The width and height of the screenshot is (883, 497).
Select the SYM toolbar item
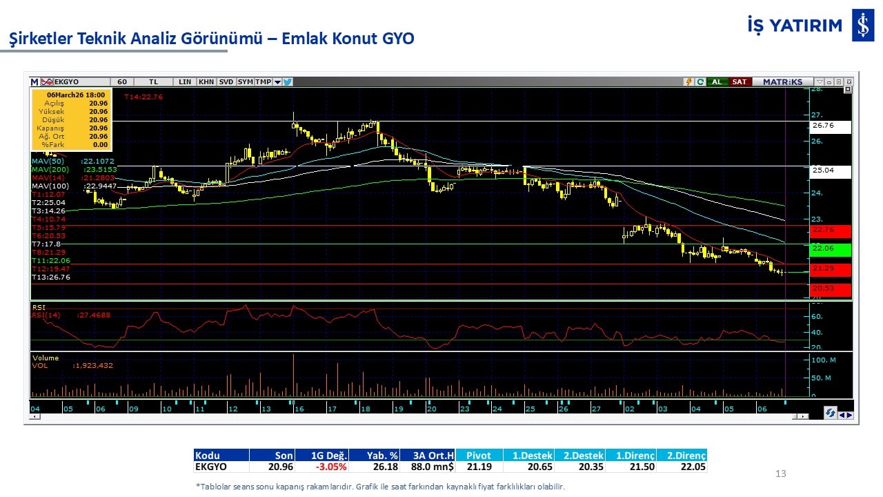tap(245, 81)
